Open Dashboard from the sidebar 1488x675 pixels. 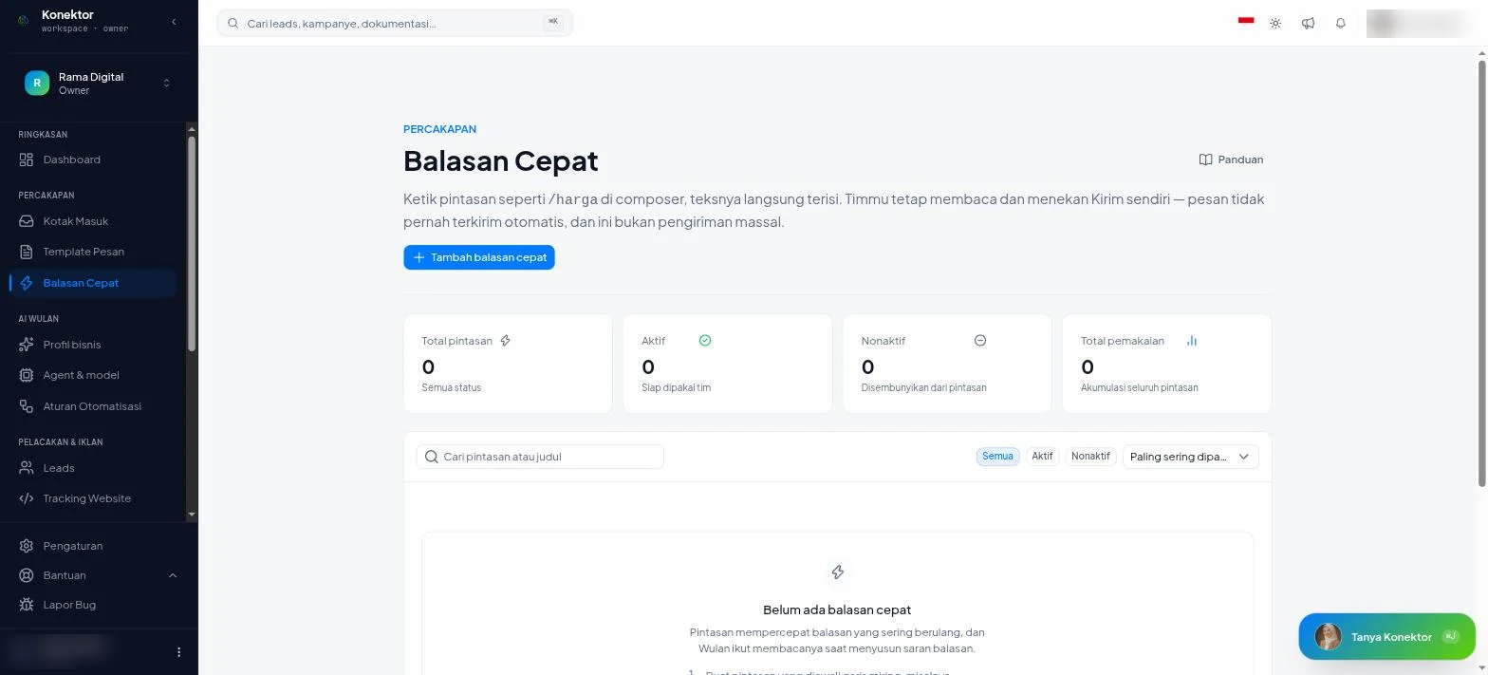click(93, 159)
